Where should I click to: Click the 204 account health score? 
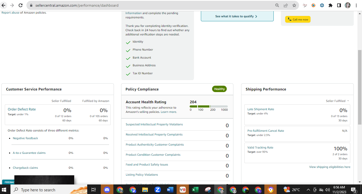coord(193,102)
